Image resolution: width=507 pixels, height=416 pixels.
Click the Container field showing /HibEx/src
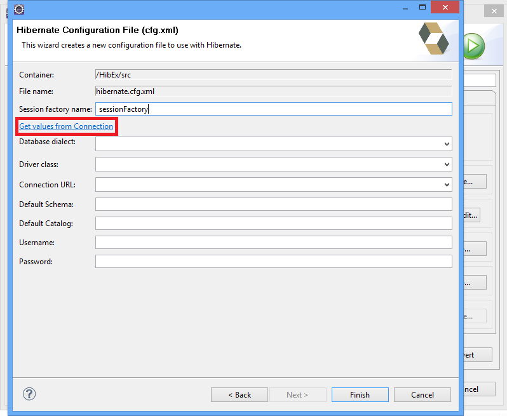[274, 75]
